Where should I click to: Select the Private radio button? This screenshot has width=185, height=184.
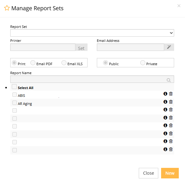143,63
